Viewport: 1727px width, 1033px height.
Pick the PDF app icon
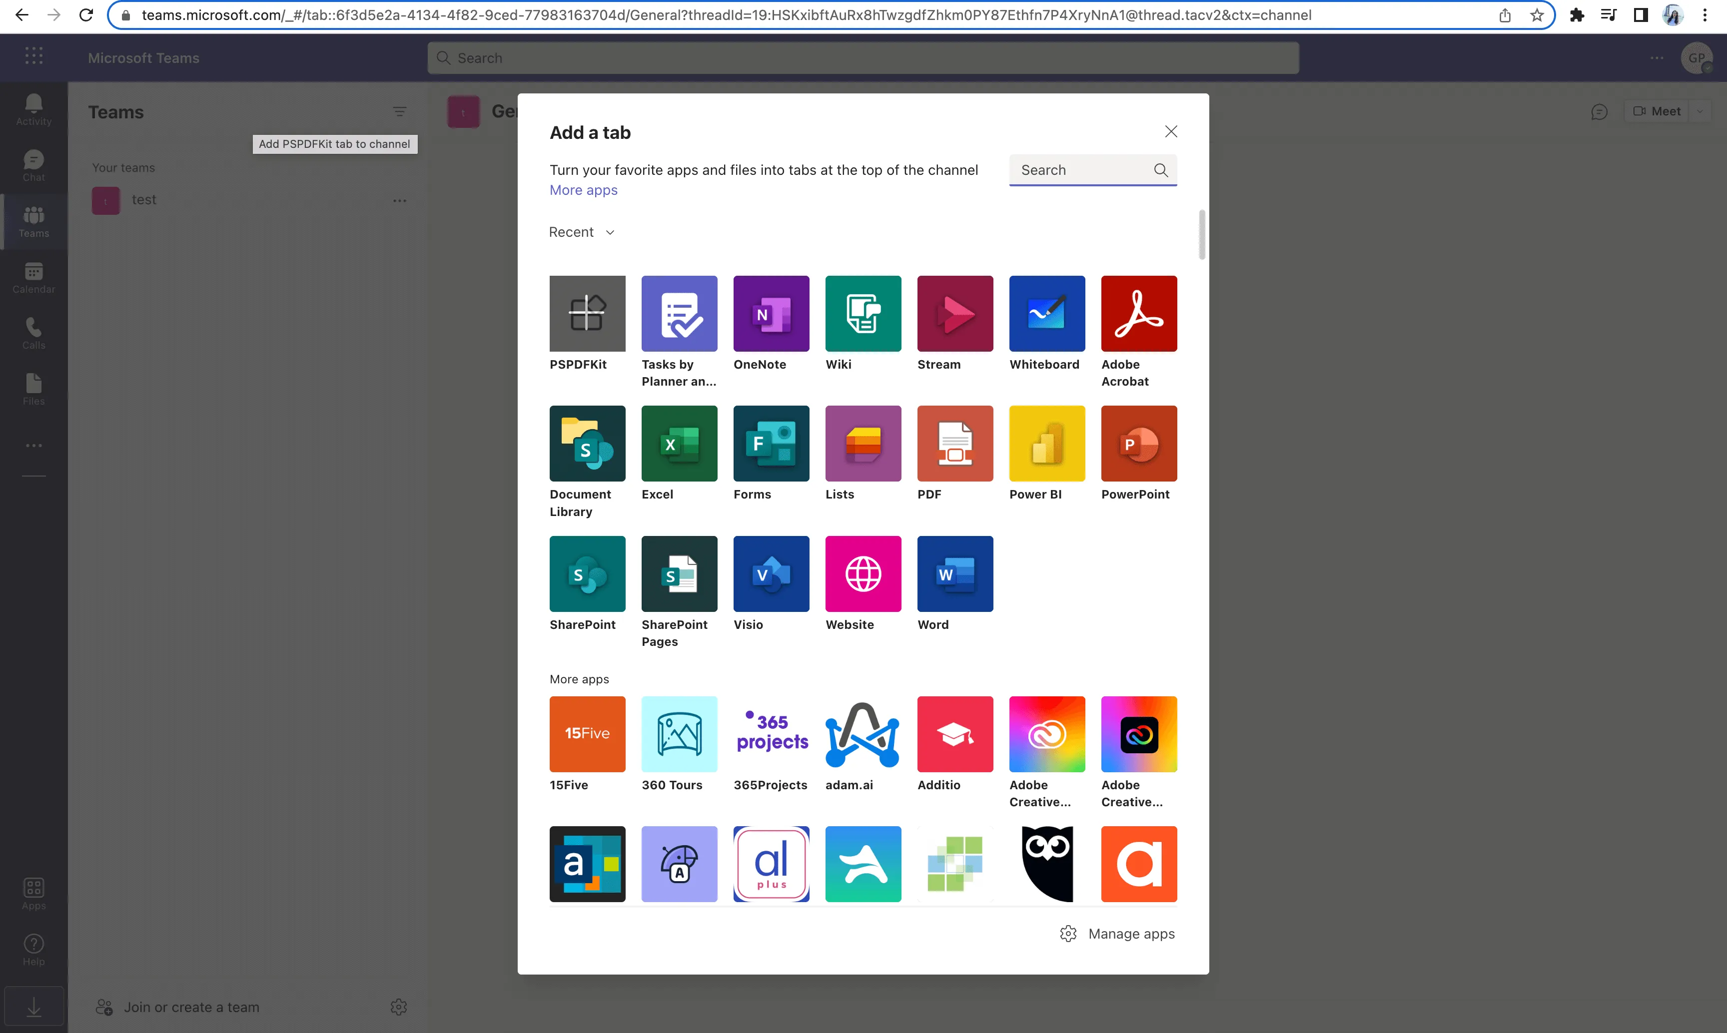tap(955, 444)
